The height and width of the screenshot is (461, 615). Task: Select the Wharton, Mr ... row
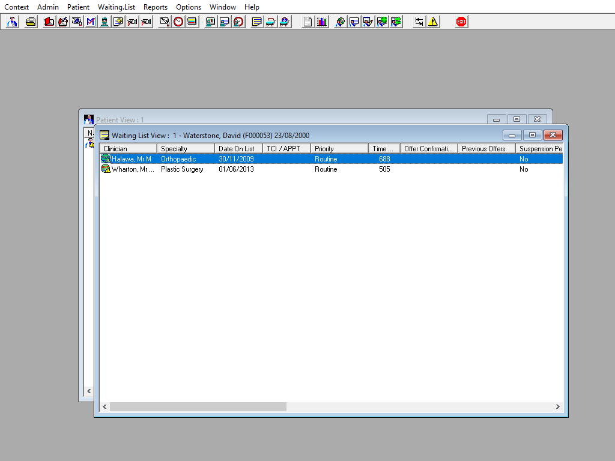tap(331, 169)
